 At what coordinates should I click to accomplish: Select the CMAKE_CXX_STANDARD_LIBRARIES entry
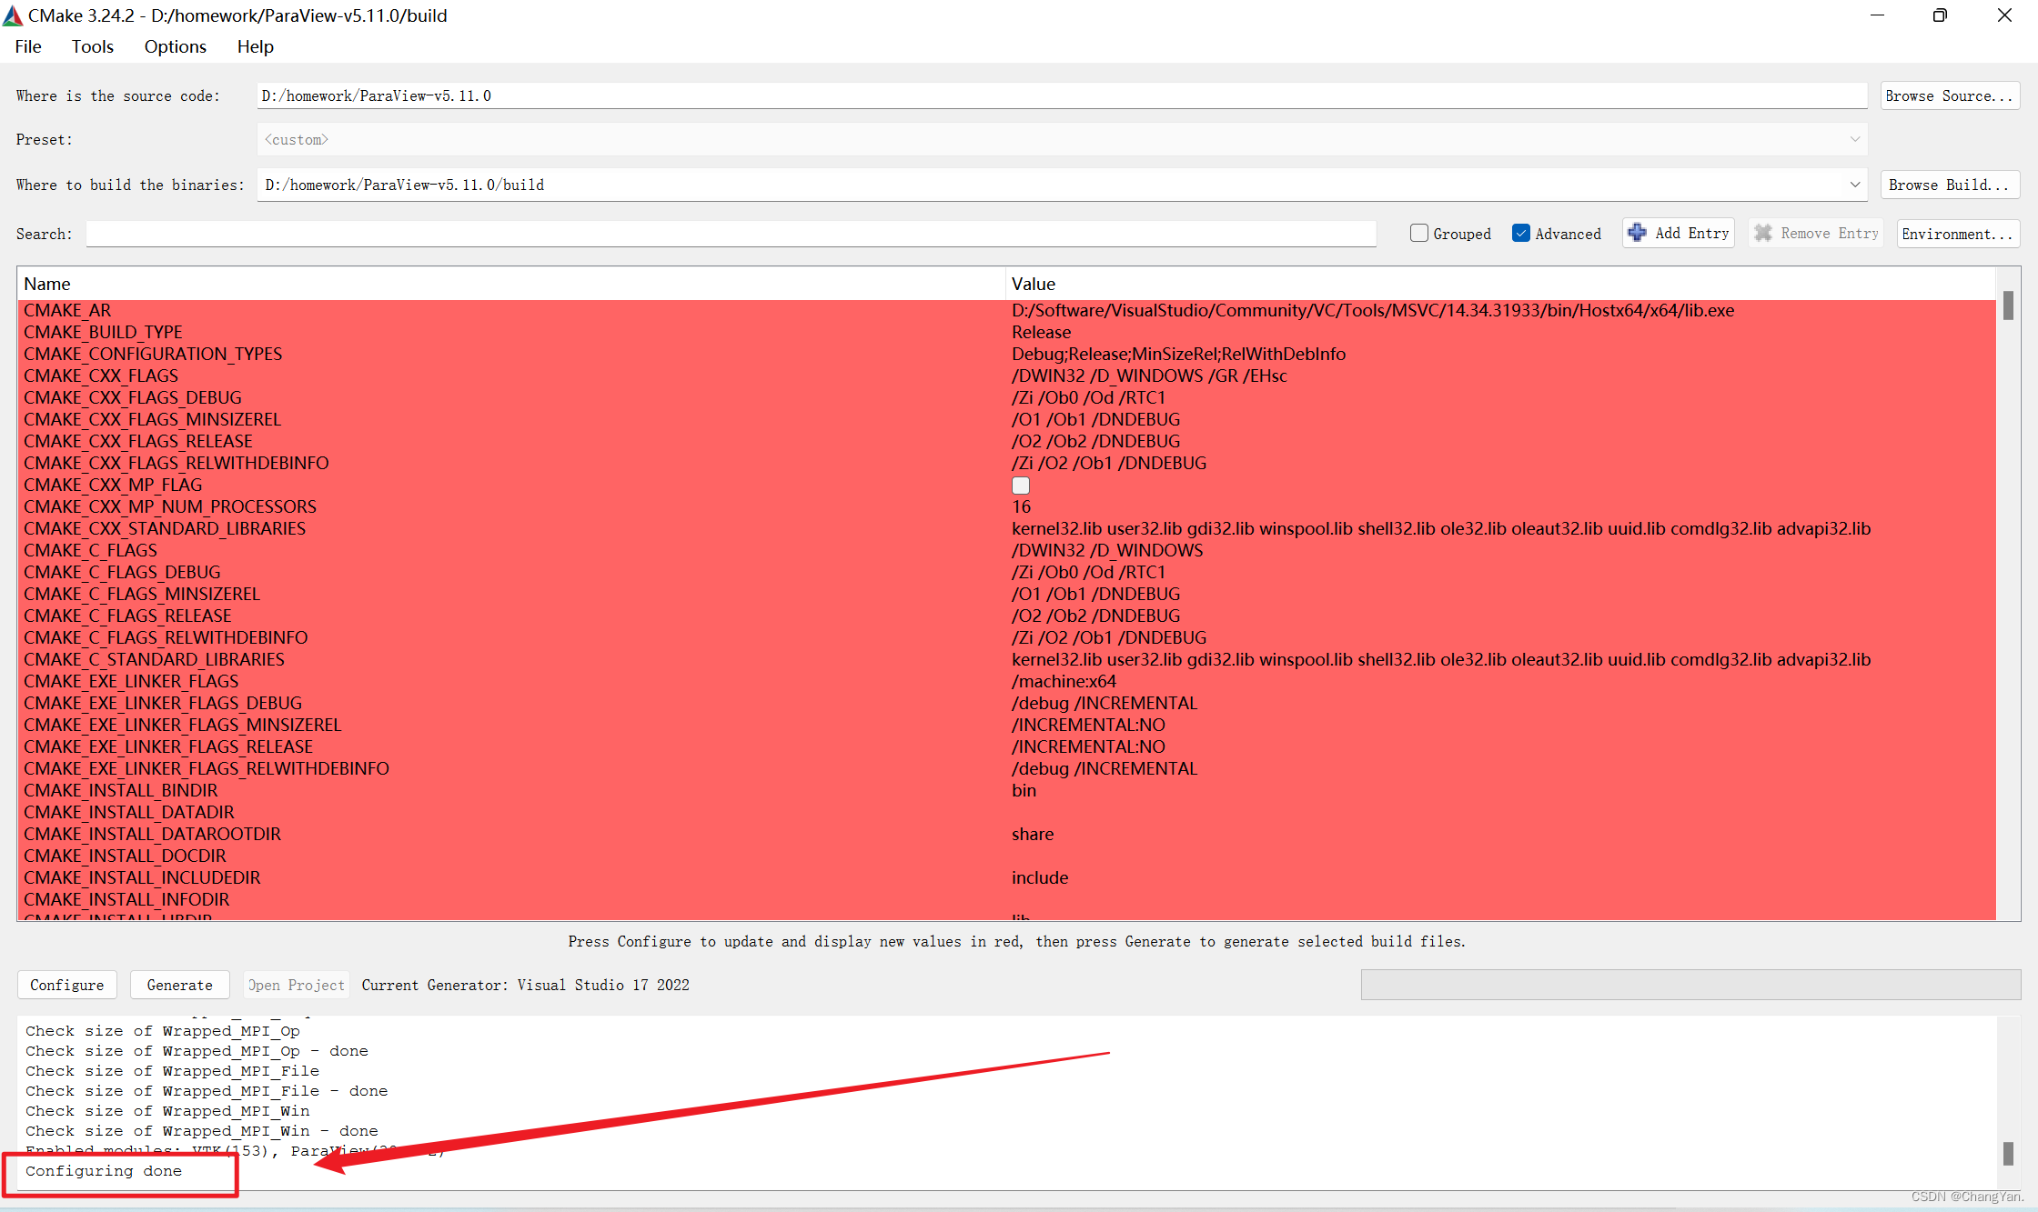165,528
